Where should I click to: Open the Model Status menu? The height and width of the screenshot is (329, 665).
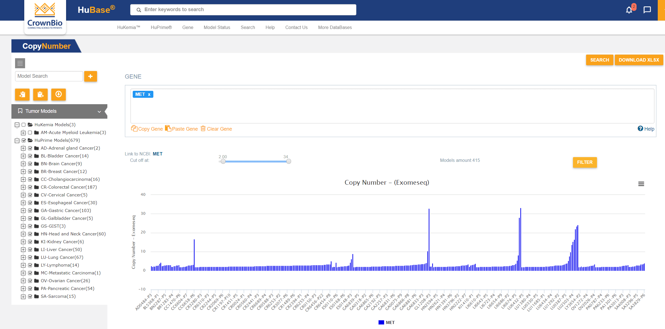point(217,27)
